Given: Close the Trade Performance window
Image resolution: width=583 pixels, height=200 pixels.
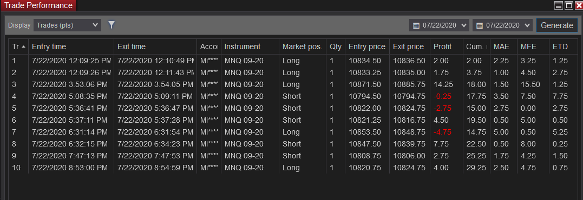Looking at the screenshot, I should (578, 5).
